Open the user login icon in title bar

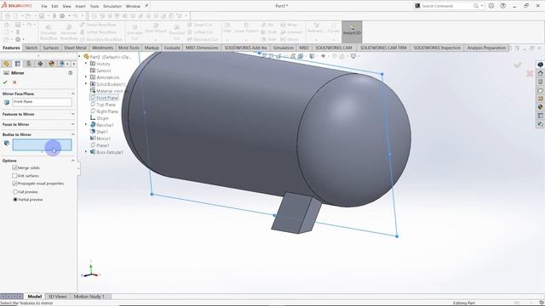pos(491,6)
